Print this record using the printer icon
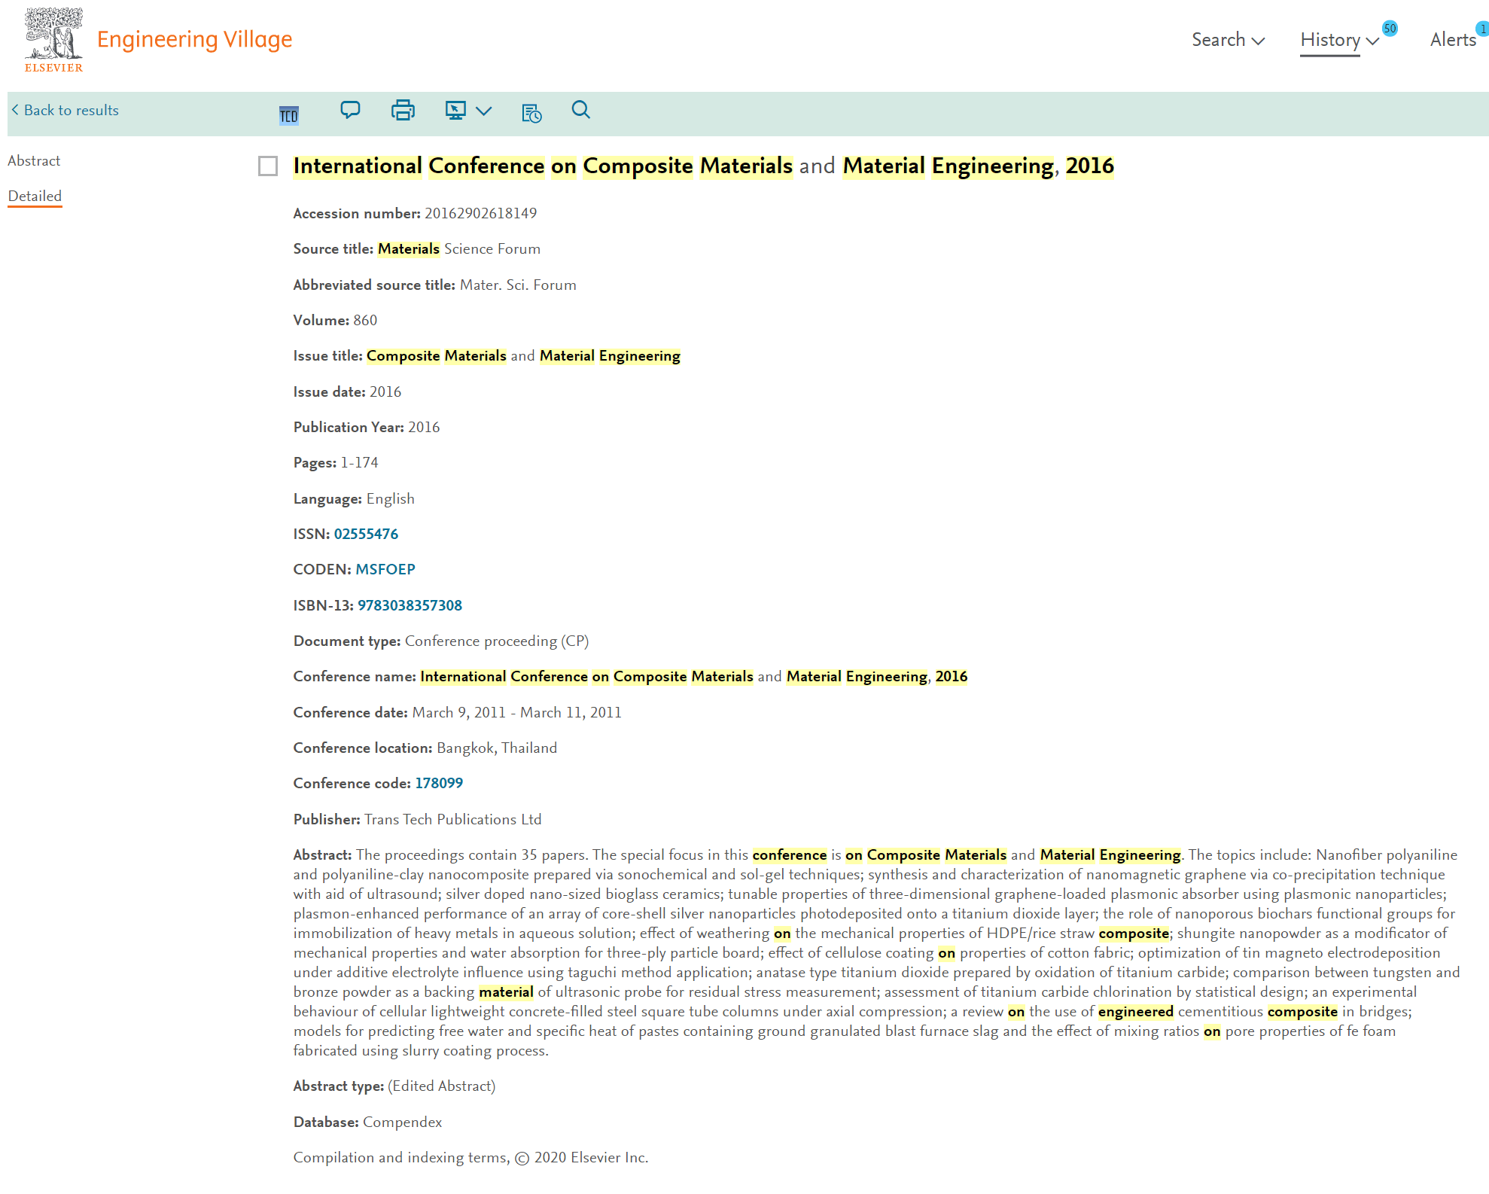The width and height of the screenshot is (1489, 1194). coord(403,110)
